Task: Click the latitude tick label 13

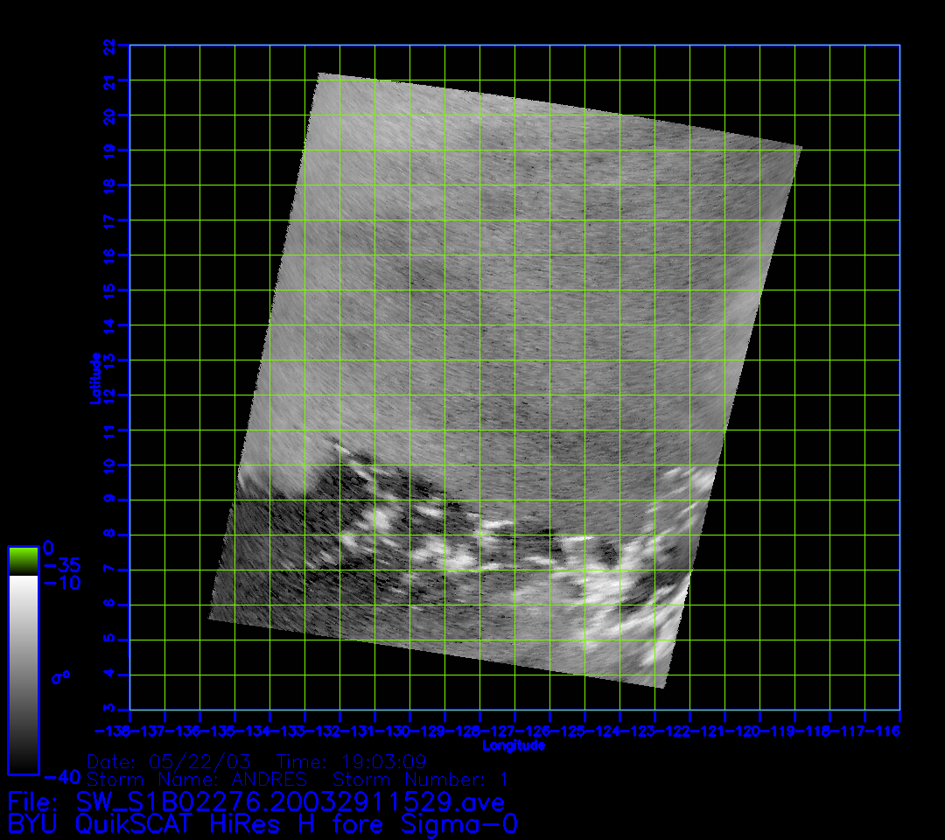Action: pos(108,360)
